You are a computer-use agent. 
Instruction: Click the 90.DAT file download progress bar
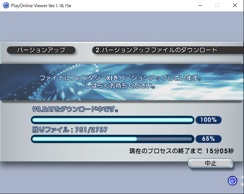coord(113,120)
